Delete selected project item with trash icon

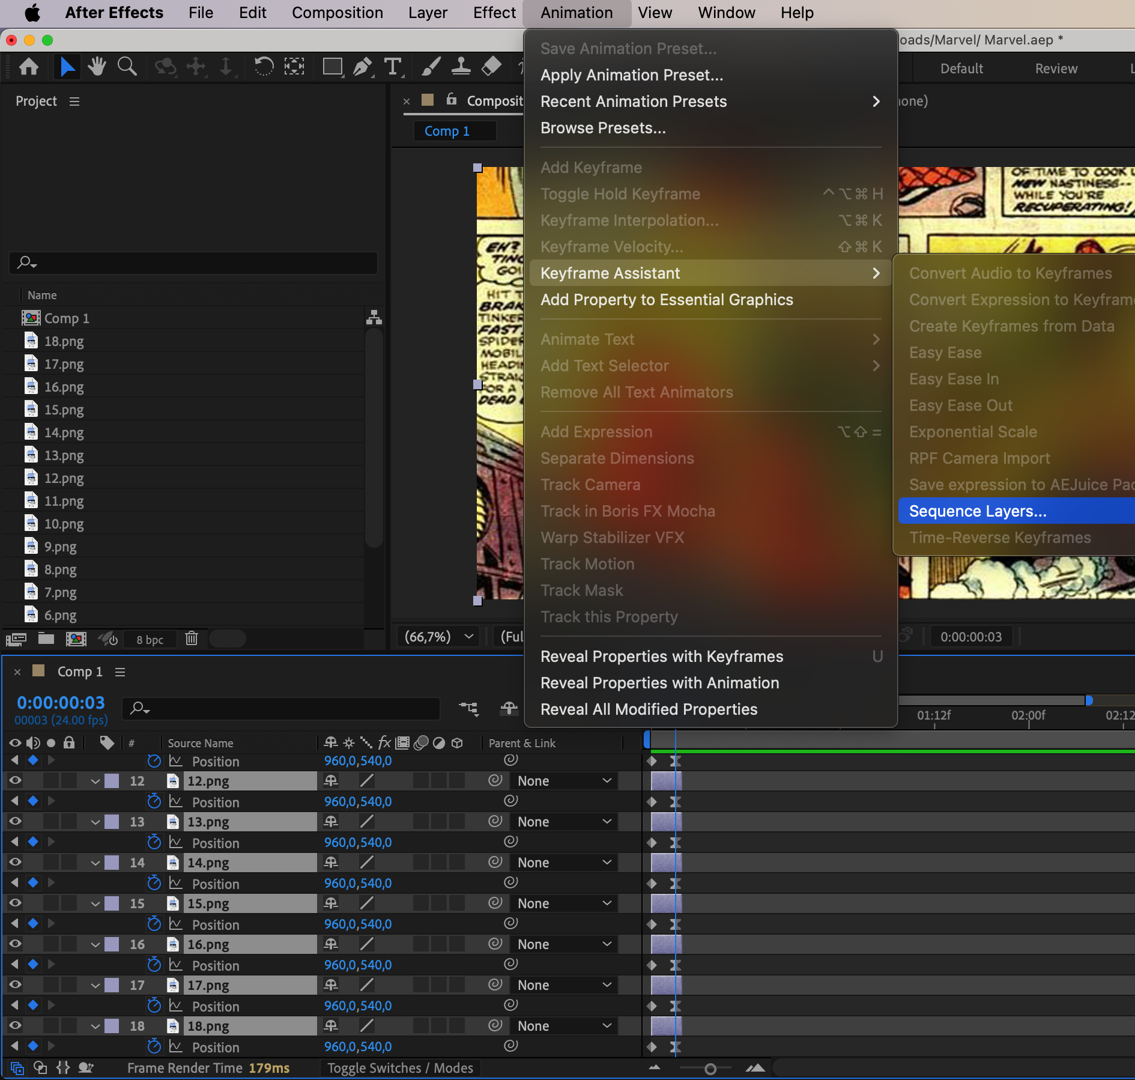pyautogui.click(x=192, y=639)
